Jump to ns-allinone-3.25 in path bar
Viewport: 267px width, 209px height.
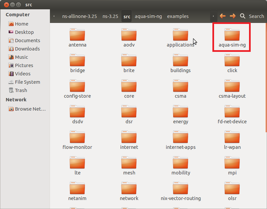pos(80,16)
